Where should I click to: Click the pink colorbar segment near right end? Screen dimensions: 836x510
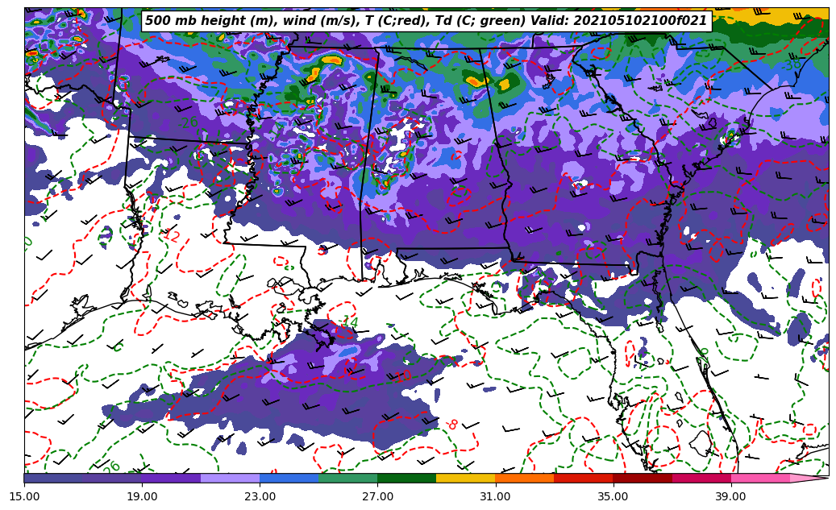(x=760, y=479)
